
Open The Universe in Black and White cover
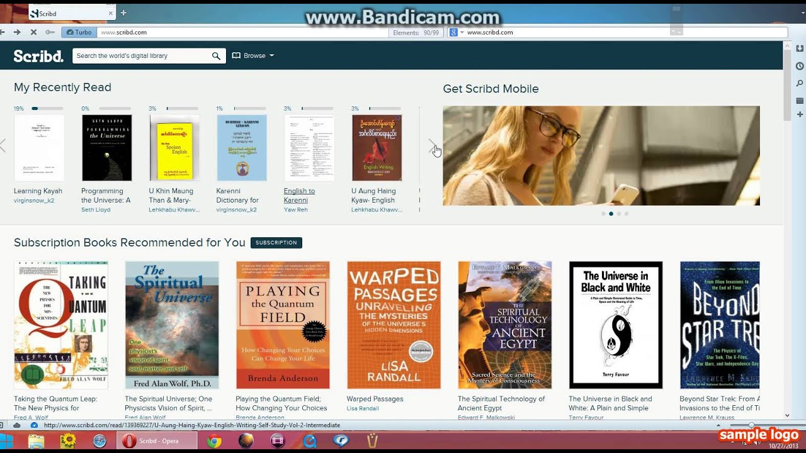[616, 325]
